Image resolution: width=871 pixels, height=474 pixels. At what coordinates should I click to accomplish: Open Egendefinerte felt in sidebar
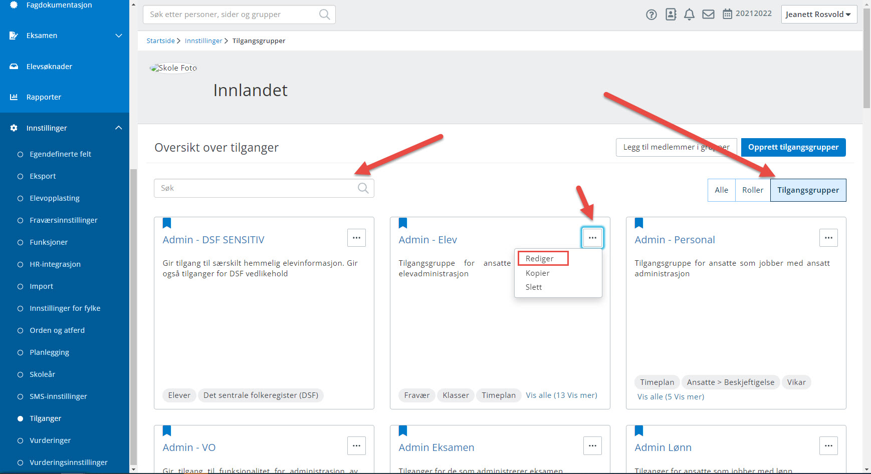60,154
